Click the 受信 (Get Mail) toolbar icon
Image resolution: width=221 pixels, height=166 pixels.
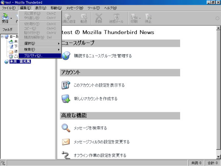pyautogui.click(x=5, y=18)
